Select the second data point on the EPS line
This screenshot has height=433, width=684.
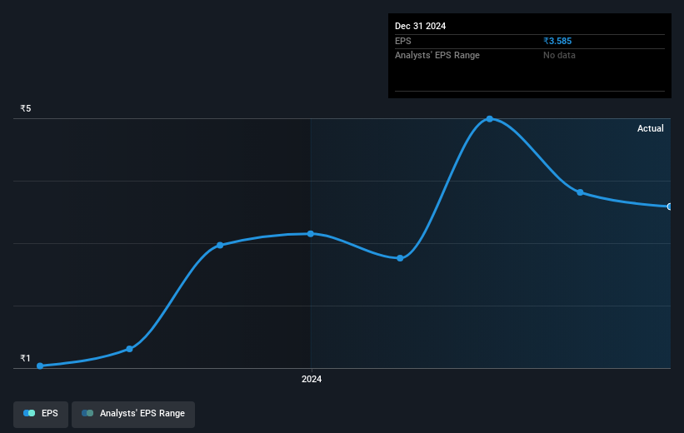point(130,349)
